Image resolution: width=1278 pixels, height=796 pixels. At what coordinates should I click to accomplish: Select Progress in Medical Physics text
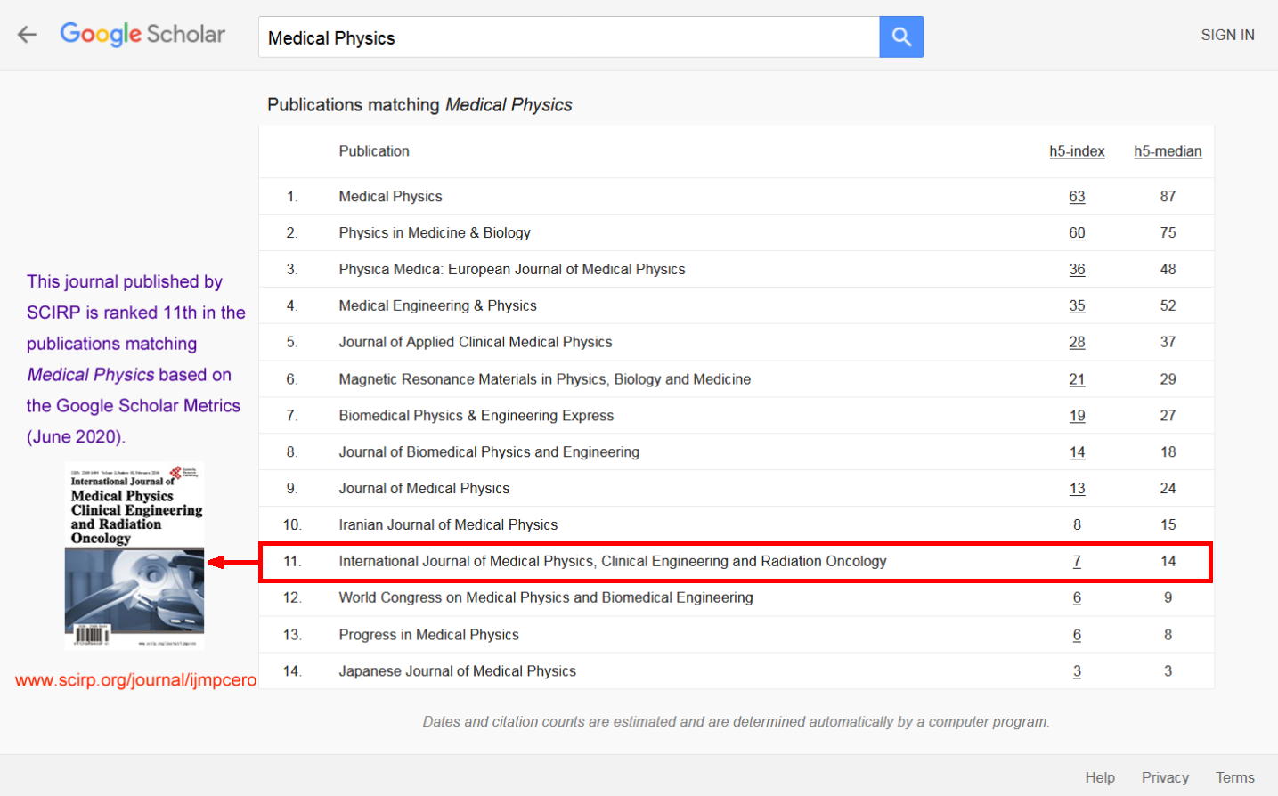coord(428,635)
